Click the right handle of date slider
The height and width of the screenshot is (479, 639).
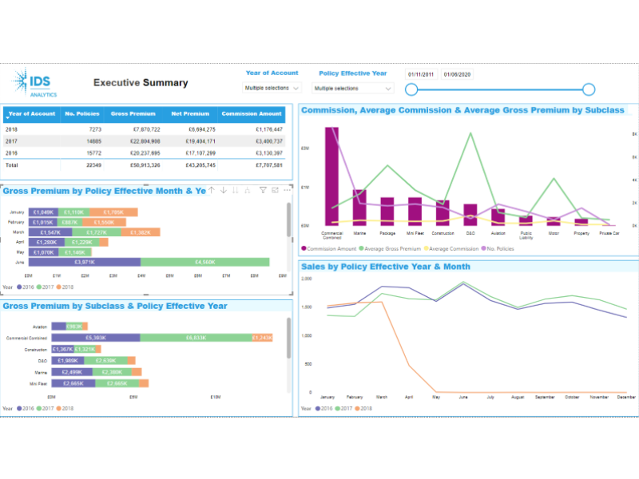(x=589, y=89)
